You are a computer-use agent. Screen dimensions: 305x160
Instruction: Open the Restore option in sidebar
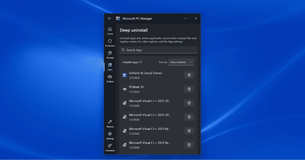[x=110, y=123]
